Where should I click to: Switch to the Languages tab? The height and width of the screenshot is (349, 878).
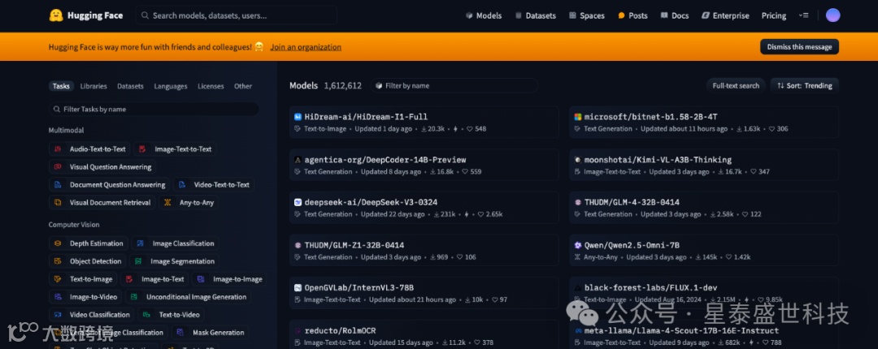point(171,86)
